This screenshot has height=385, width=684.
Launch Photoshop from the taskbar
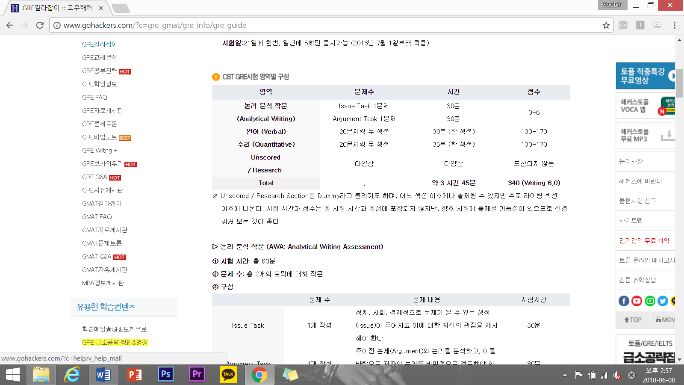pyautogui.click(x=165, y=375)
